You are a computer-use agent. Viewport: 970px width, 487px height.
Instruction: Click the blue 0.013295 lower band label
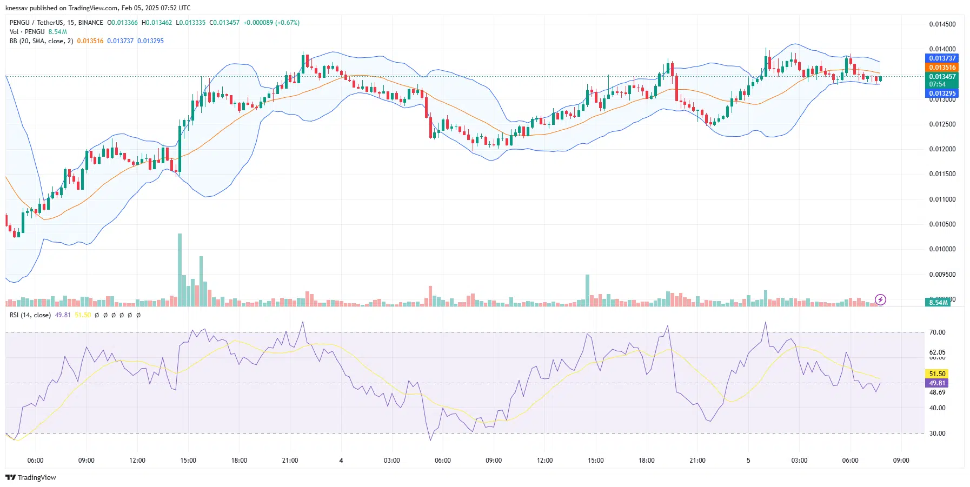coord(942,94)
